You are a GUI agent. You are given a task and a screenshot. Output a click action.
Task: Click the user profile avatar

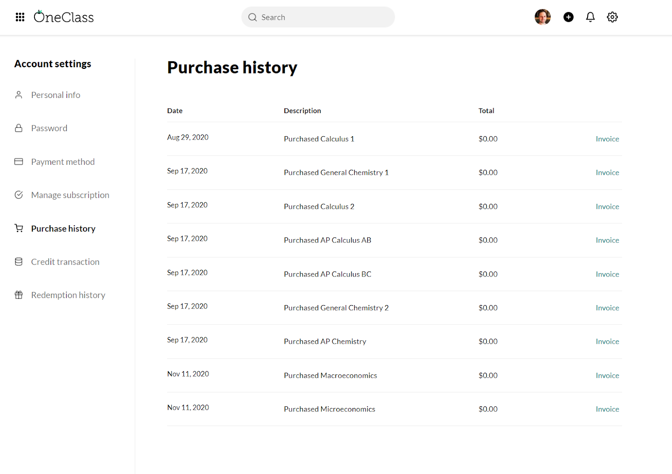542,17
